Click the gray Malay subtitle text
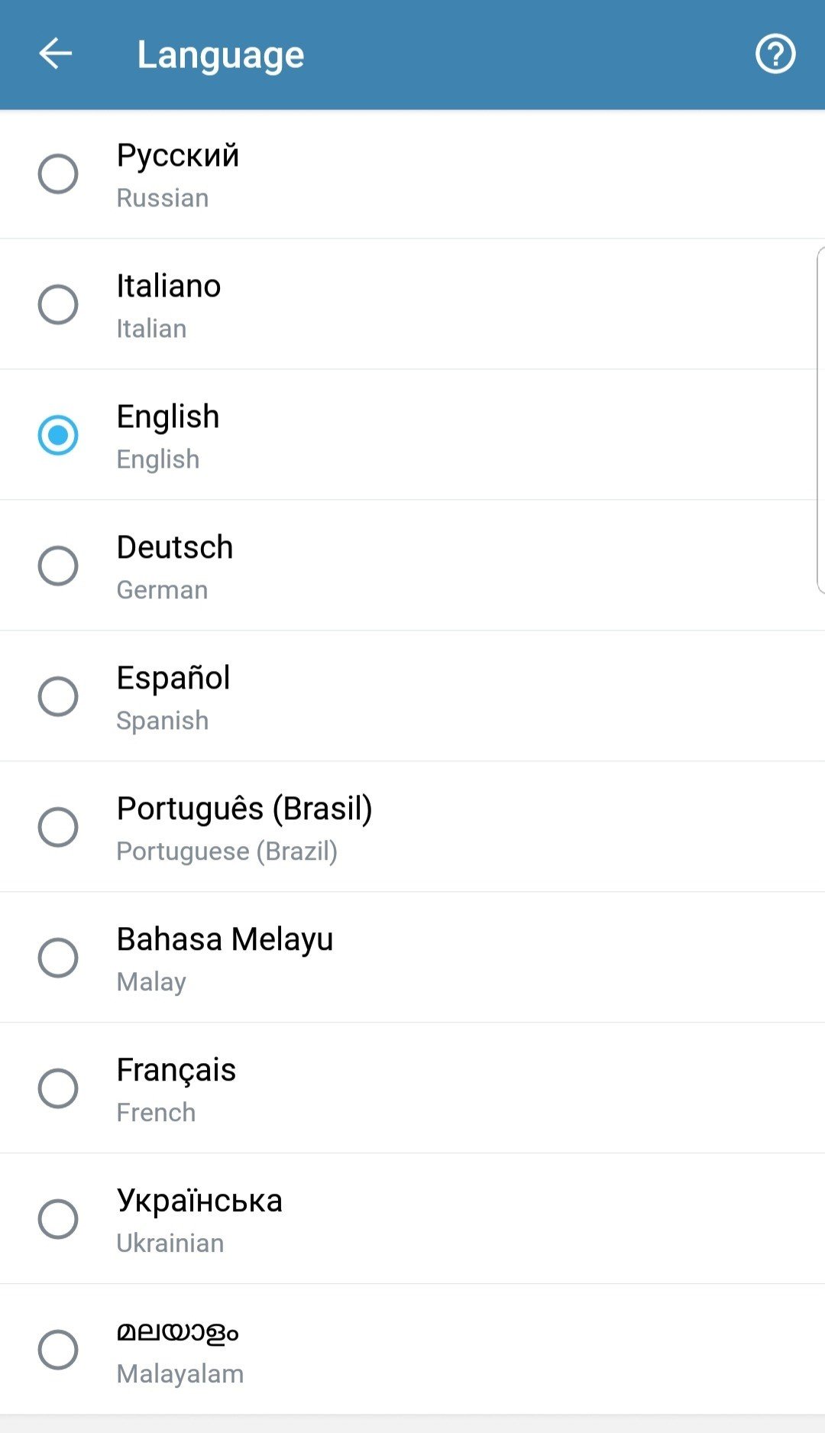The height and width of the screenshot is (1433, 825). click(x=151, y=982)
